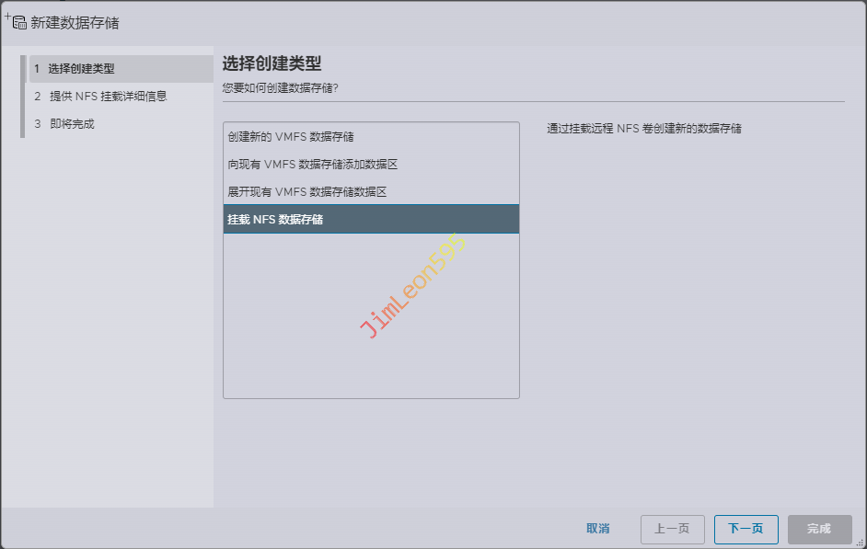Click the 新建数据存储 dialog title text
Image resolution: width=867 pixels, height=549 pixels.
[x=75, y=22]
